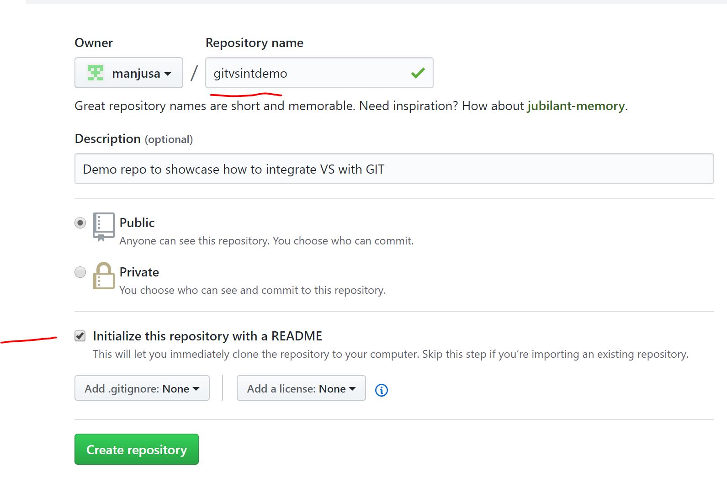Click the green checkmark in repository name
Screen dimensions: 727x483
click(x=418, y=73)
